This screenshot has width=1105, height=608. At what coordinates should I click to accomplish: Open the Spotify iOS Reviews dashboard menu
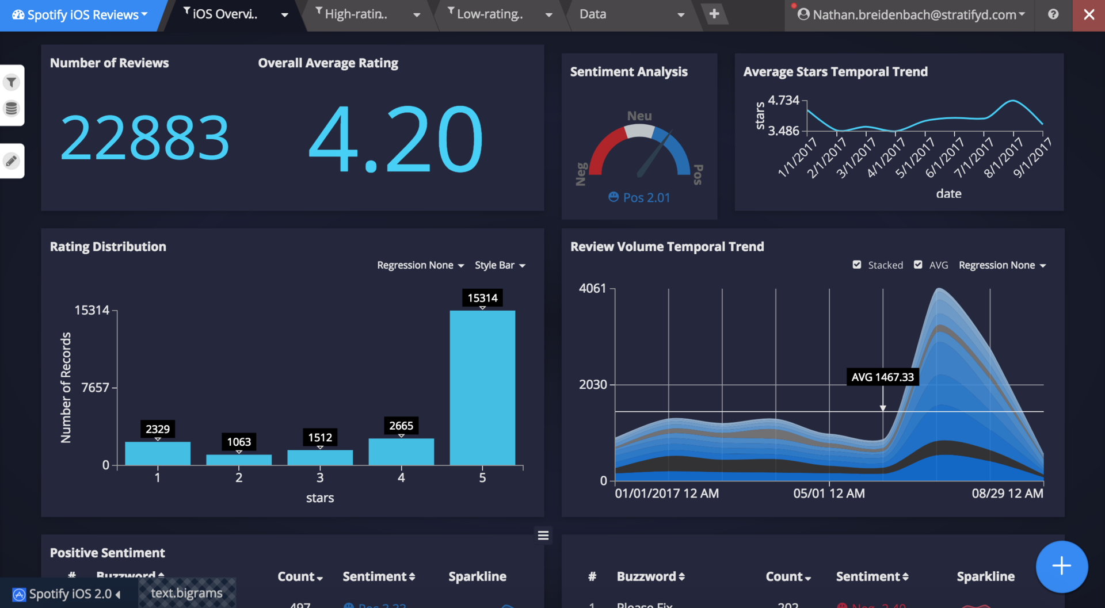click(x=81, y=15)
